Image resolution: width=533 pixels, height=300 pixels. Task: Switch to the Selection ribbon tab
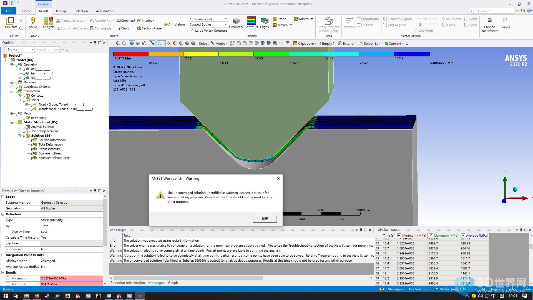tap(81, 11)
